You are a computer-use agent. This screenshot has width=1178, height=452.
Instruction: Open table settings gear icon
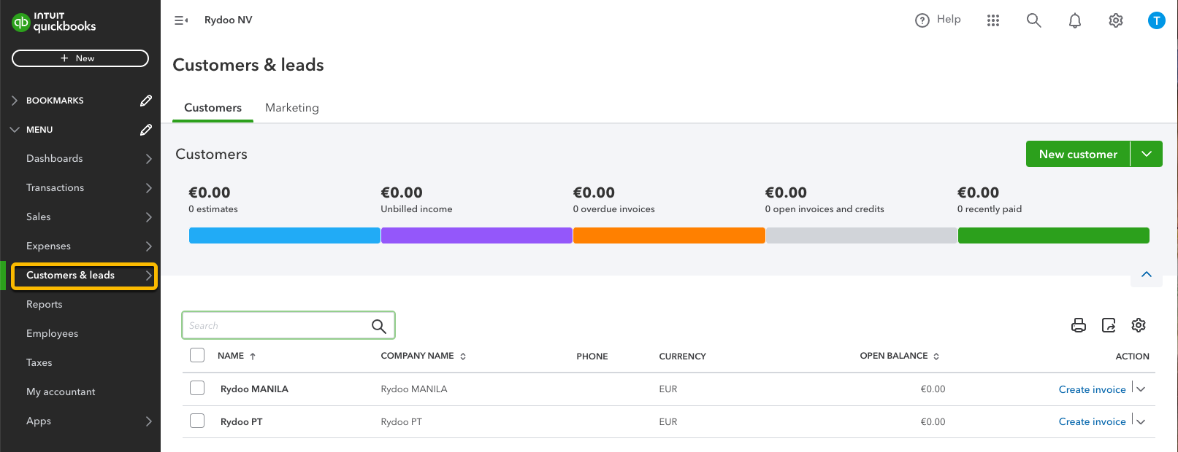pyautogui.click(x=1139, y=325)
